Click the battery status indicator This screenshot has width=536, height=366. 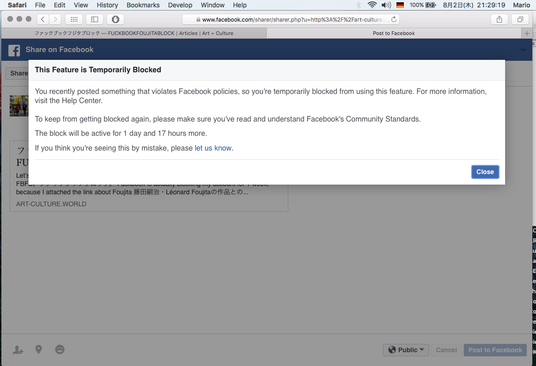point(423,5)
